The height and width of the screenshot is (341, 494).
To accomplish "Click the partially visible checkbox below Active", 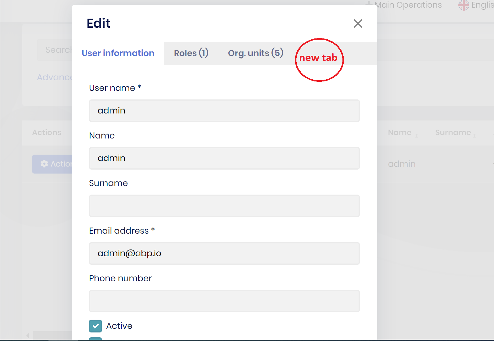I will coord(95,339).
